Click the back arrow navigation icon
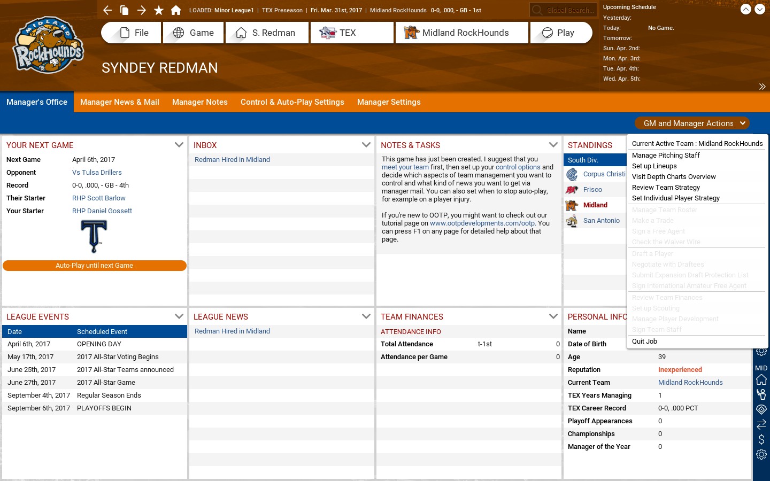The image size is (770, 481). (x=107, y=10)
